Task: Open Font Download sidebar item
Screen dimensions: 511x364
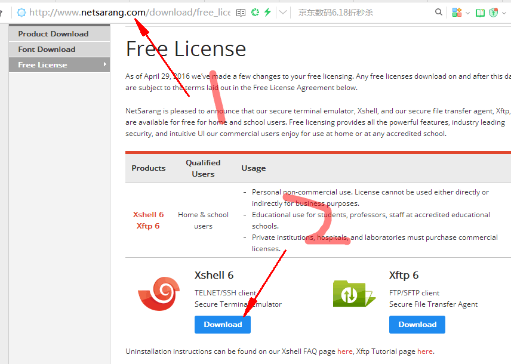Action: (x=59, y=50)
